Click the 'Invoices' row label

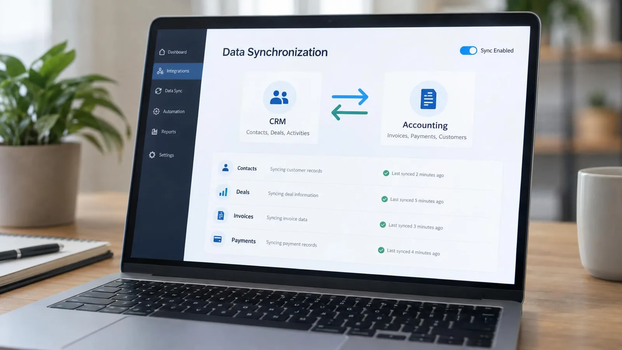click(x=243, y=216)
